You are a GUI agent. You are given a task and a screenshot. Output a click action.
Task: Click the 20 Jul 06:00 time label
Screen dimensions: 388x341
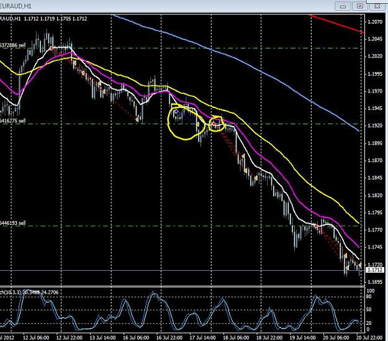[336, 338]
